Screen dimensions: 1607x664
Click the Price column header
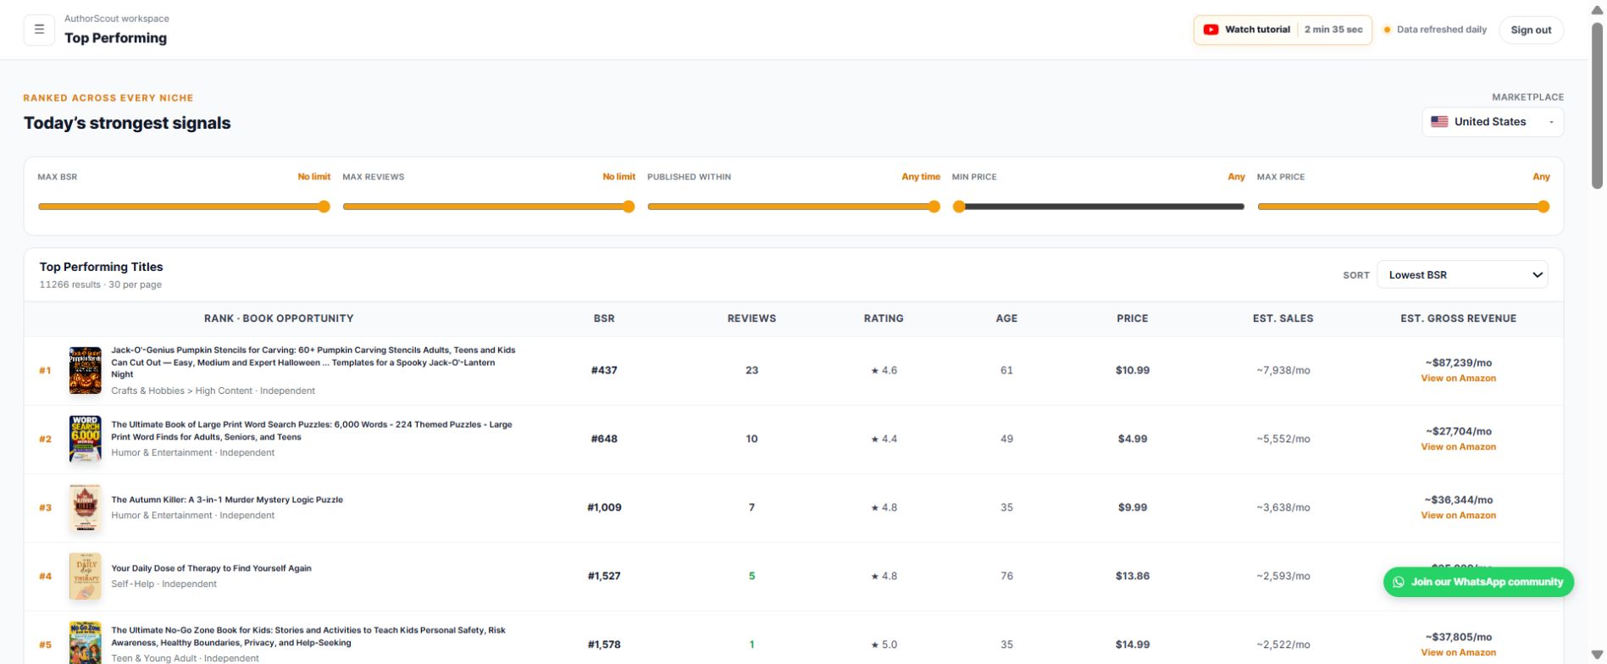coord(1133,318)
